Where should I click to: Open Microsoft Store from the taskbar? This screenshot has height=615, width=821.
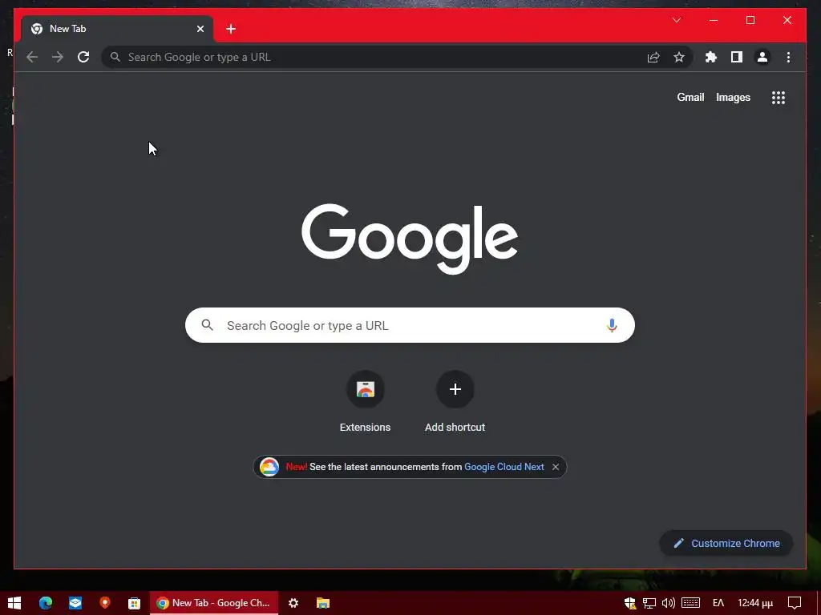(135, 603)
